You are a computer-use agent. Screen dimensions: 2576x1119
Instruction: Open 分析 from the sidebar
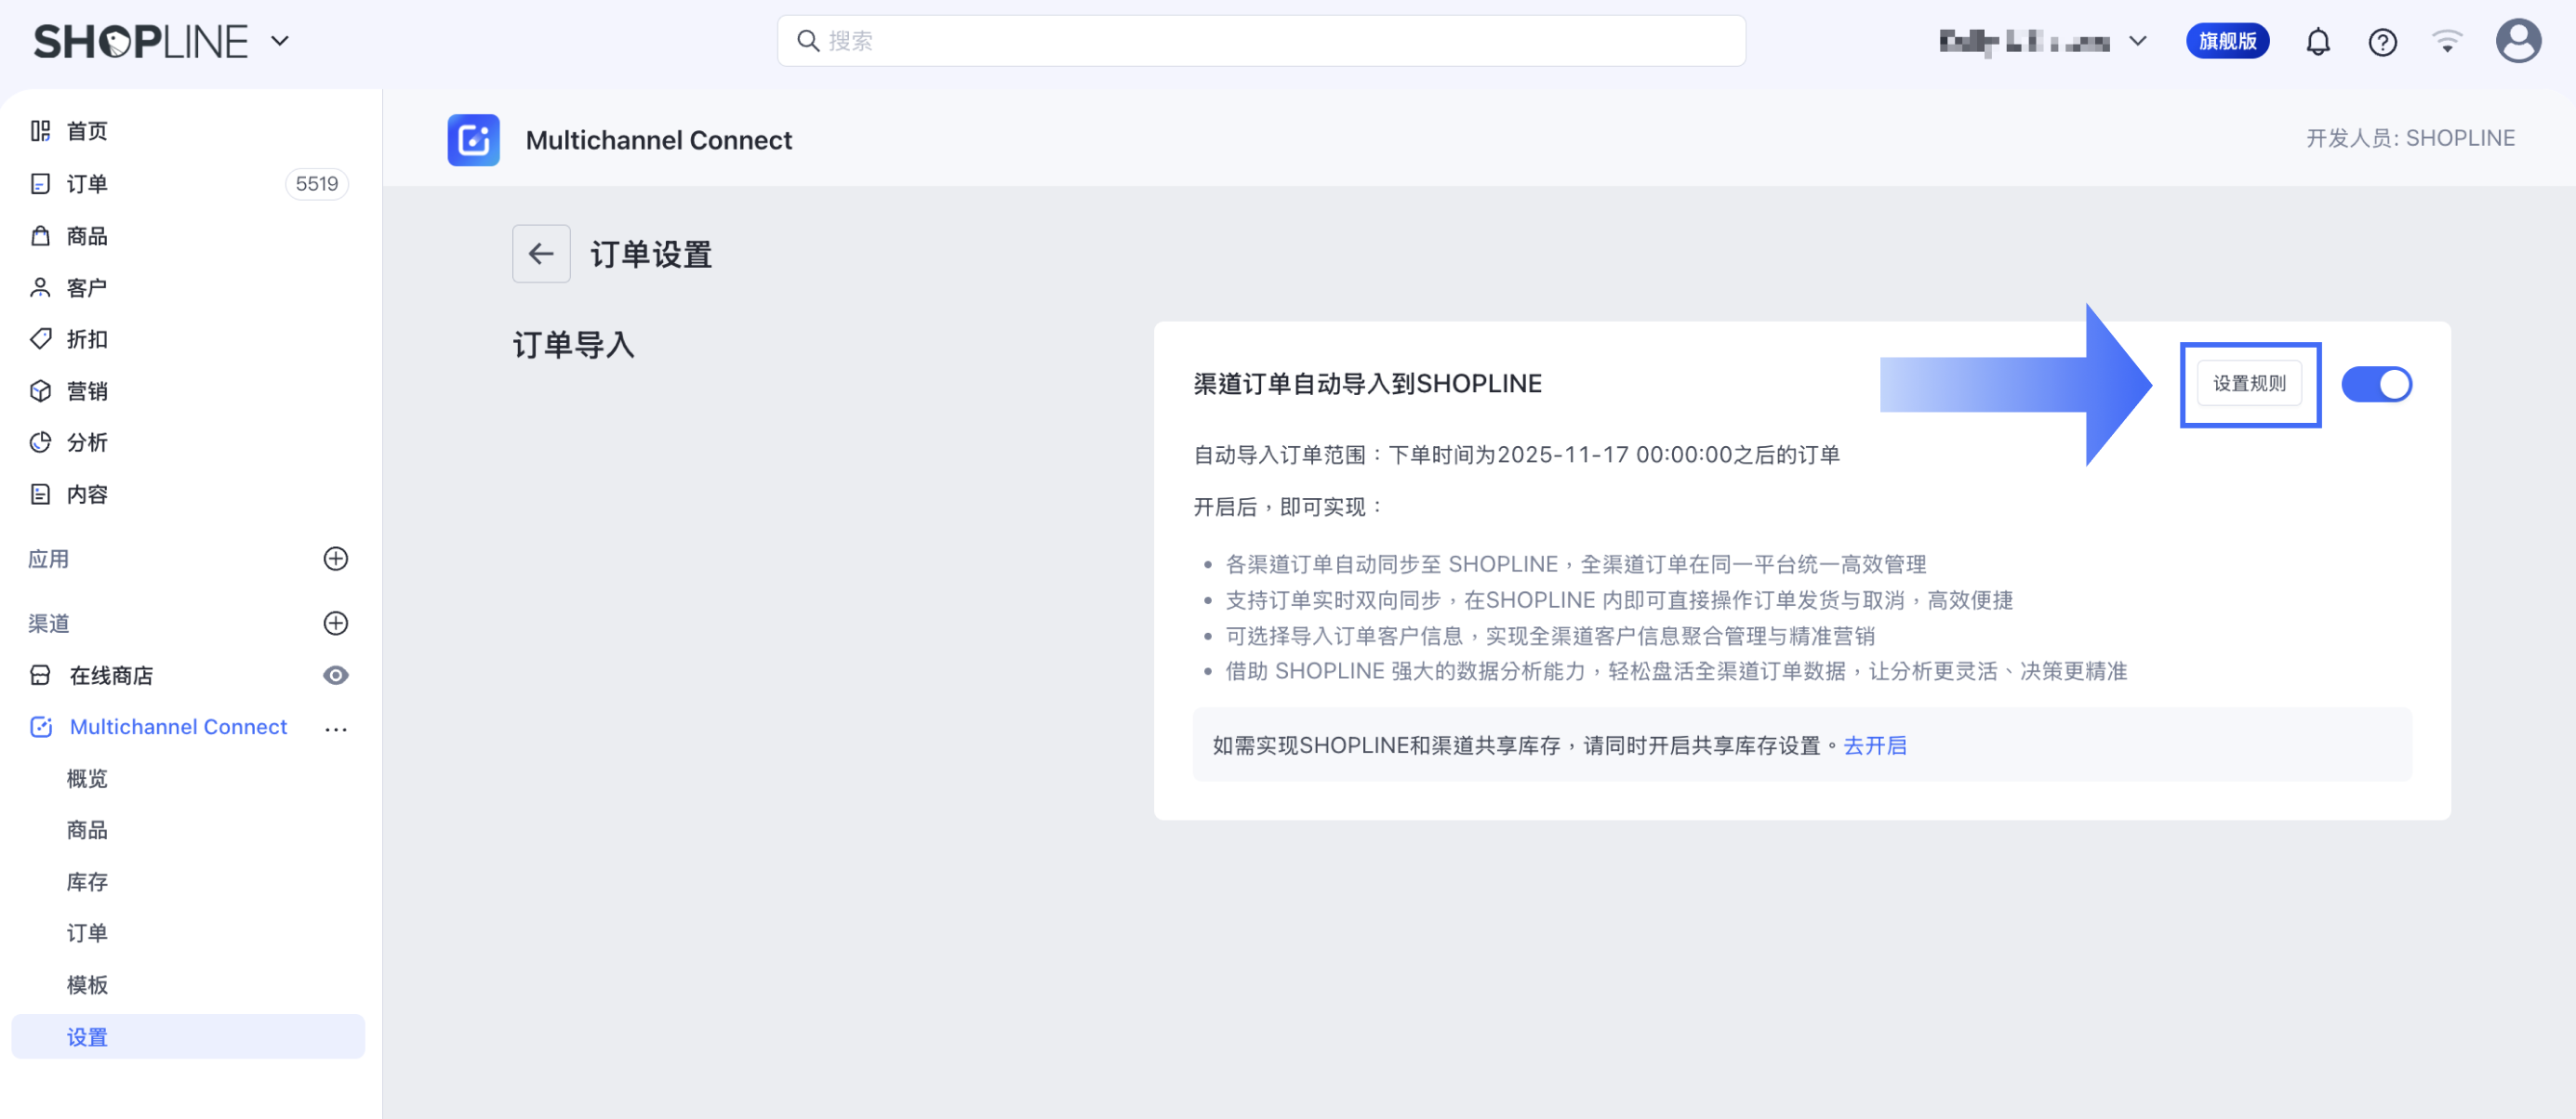click(86, 441)
